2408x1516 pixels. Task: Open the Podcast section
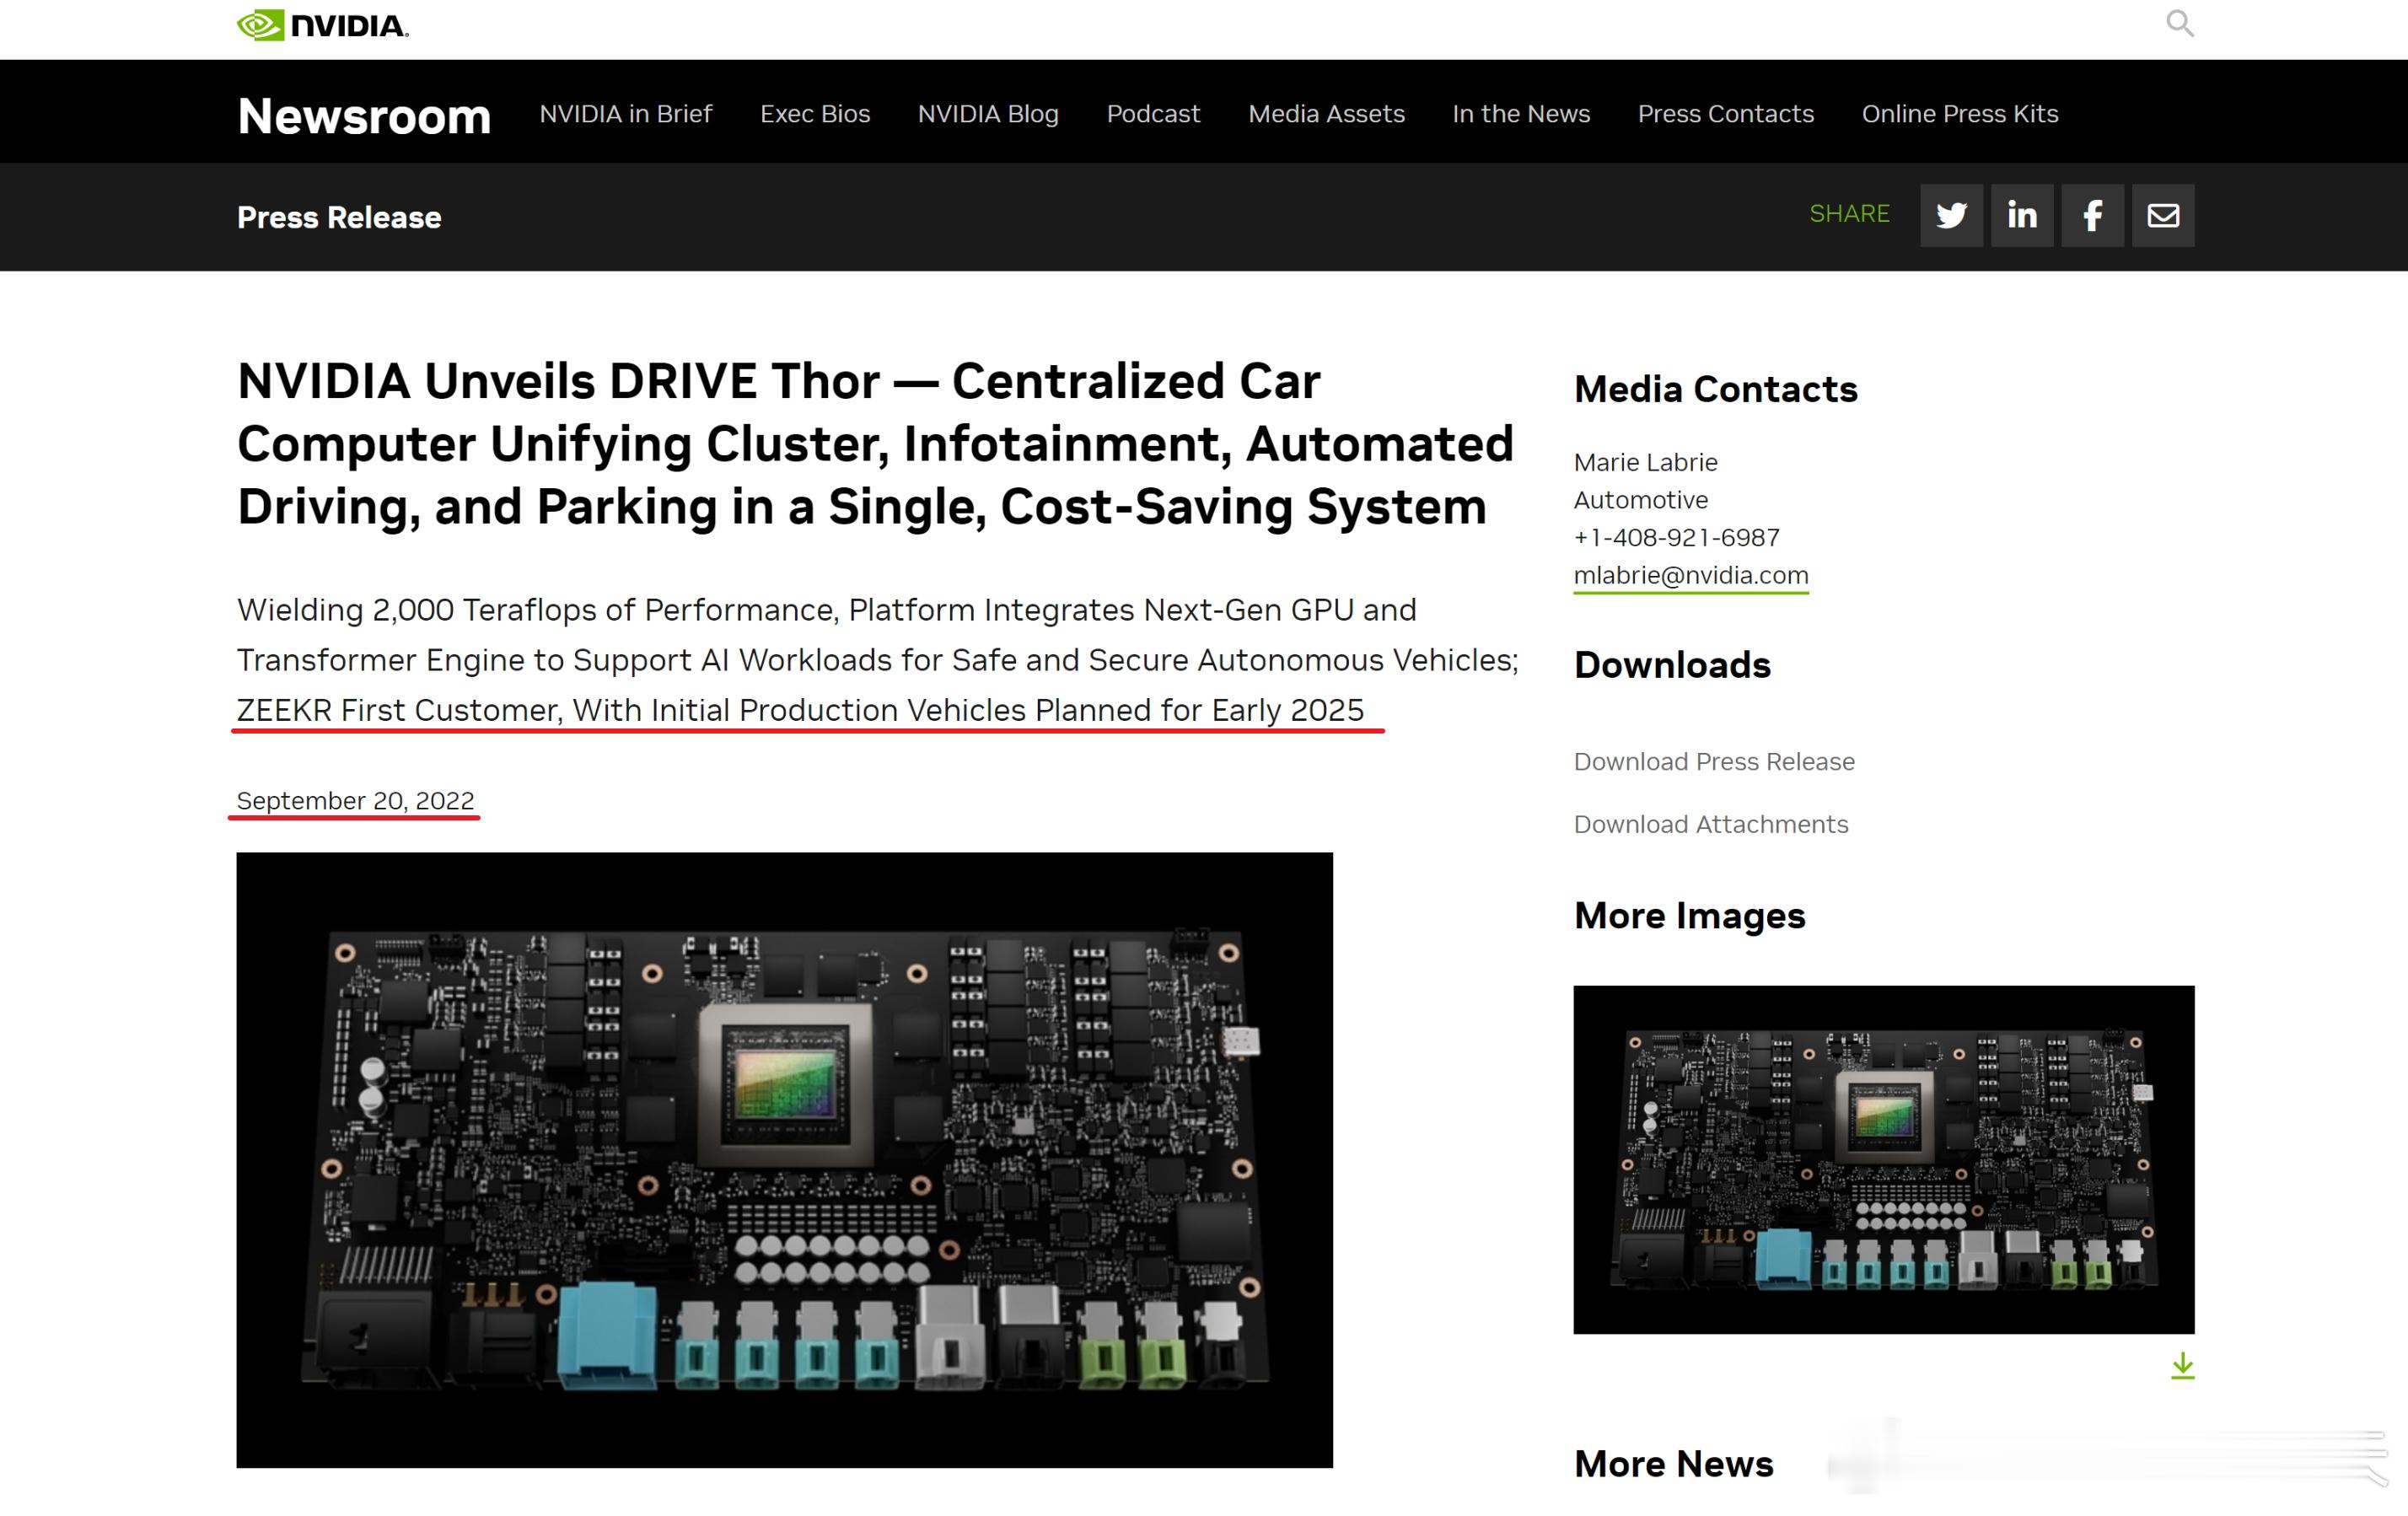pyautogui.click(x=1153, y=114)
